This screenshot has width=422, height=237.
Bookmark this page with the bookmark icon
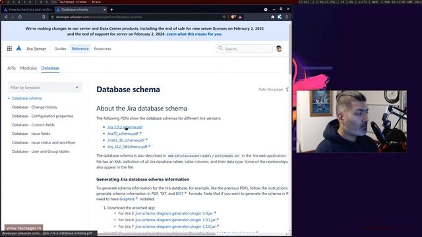(44, 17)
